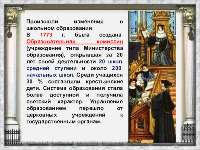The image size is (200, 150).
Task: Click the blue number 200
Action: click(x=116, y=68)
